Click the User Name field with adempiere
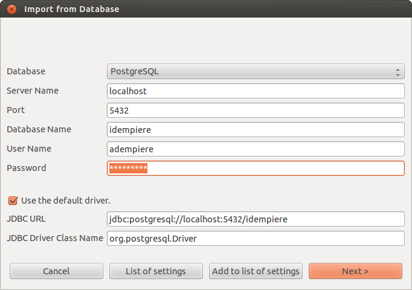Image resolution: width=412 pixels, height=290 pixels. pos(256,149)
